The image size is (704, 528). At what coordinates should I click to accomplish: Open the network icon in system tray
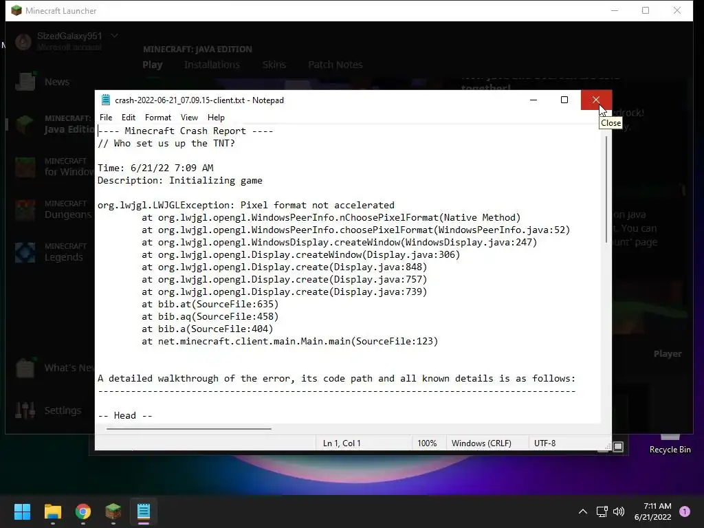point(602,511)
